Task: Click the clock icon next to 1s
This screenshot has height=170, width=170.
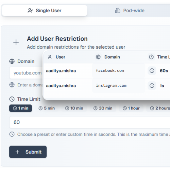Action: (x=152, y=86)
